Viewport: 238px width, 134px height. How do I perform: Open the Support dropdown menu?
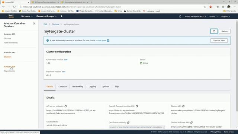(225, 16)
